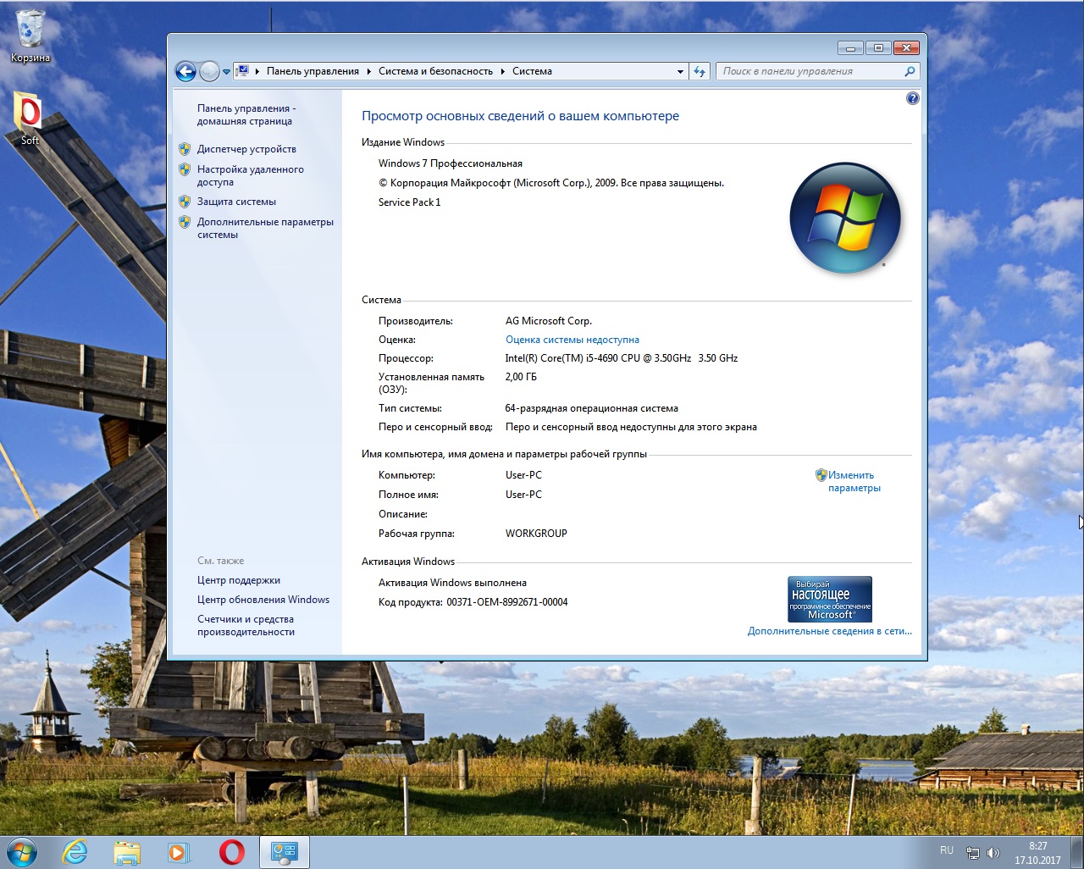This screenshot has width=1084, height=869.
Task: Click the Forward navigation arrow button
Action: click(x=209, y=72)
